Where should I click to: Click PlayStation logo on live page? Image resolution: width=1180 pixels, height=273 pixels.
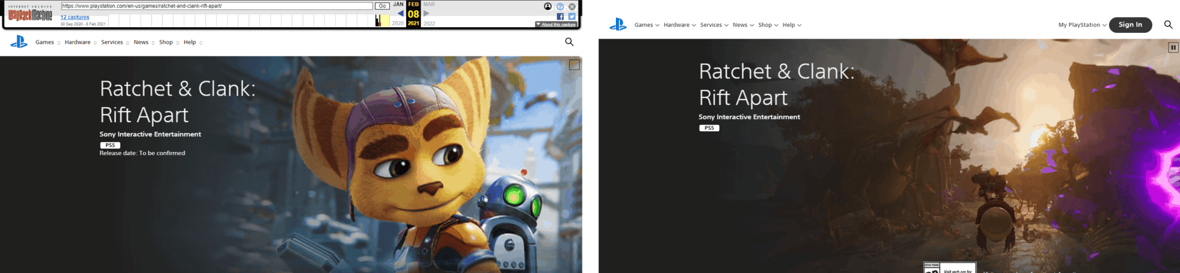[x=618, y=25]
